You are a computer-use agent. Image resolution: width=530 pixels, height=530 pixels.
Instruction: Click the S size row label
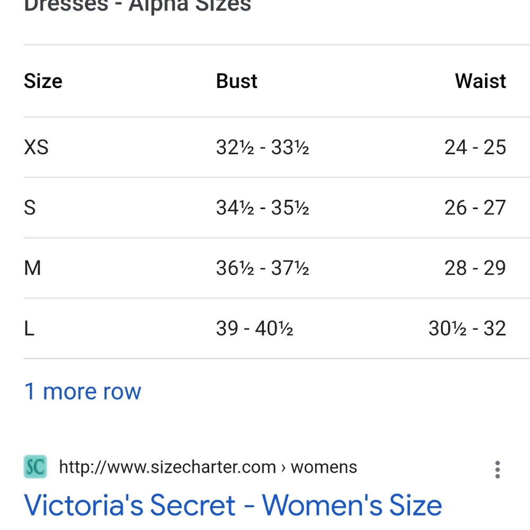[x=30, y=208]
